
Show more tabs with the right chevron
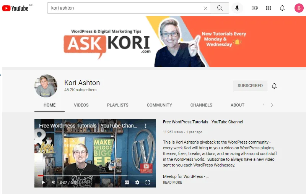tap(272, 105)
